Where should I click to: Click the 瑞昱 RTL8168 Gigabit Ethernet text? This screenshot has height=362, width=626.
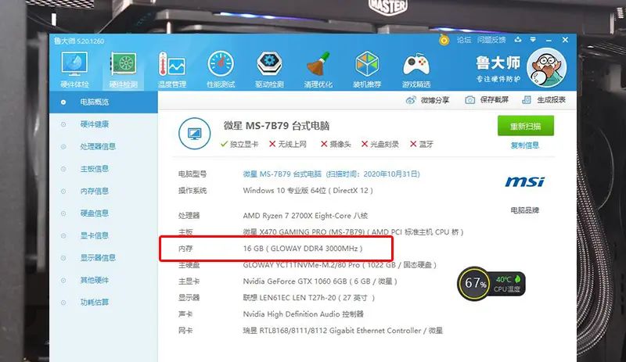tap(343, 331)
